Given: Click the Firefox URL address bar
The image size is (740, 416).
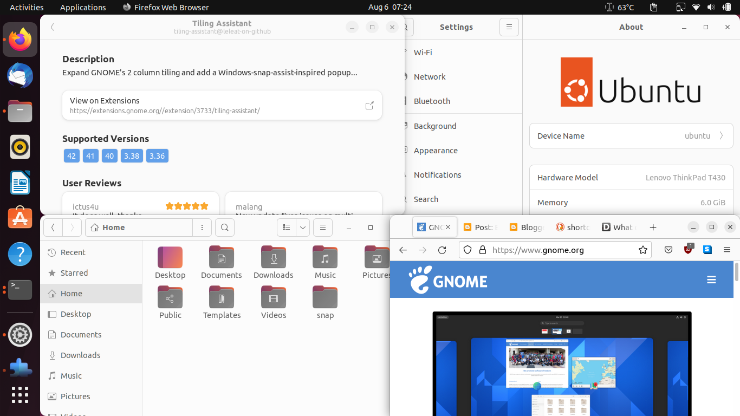Looking at the screenshot, I should click(555, 250).
